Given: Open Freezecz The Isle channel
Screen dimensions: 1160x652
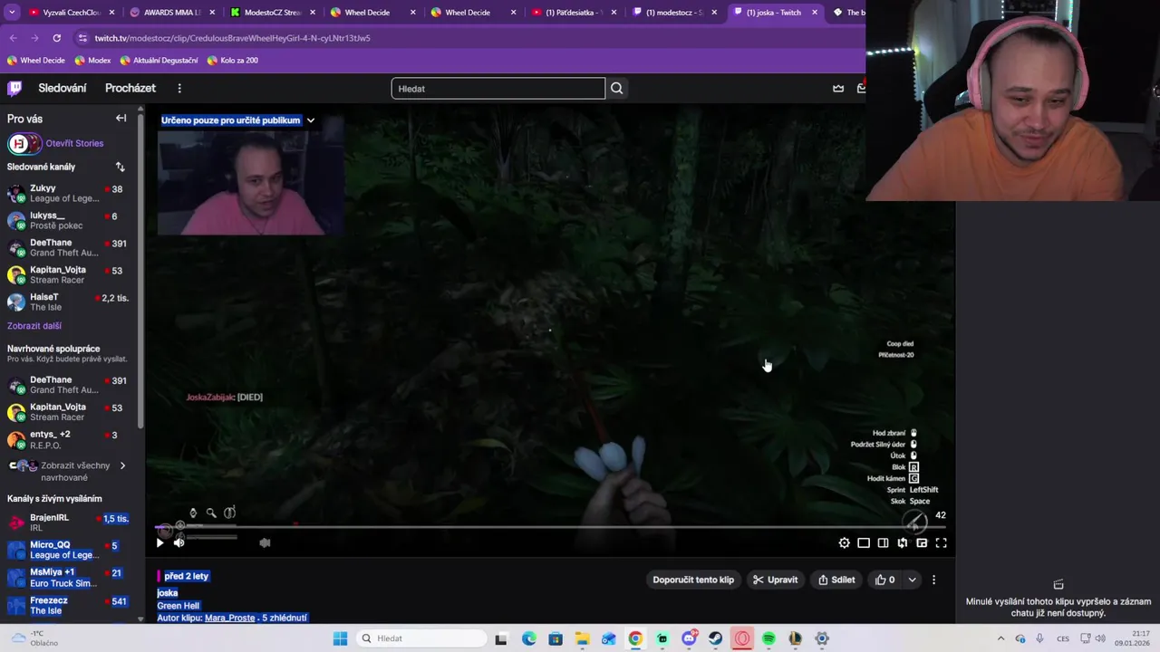Looking at the screenshot, I should pyautogui.click(x=71, y=605).
